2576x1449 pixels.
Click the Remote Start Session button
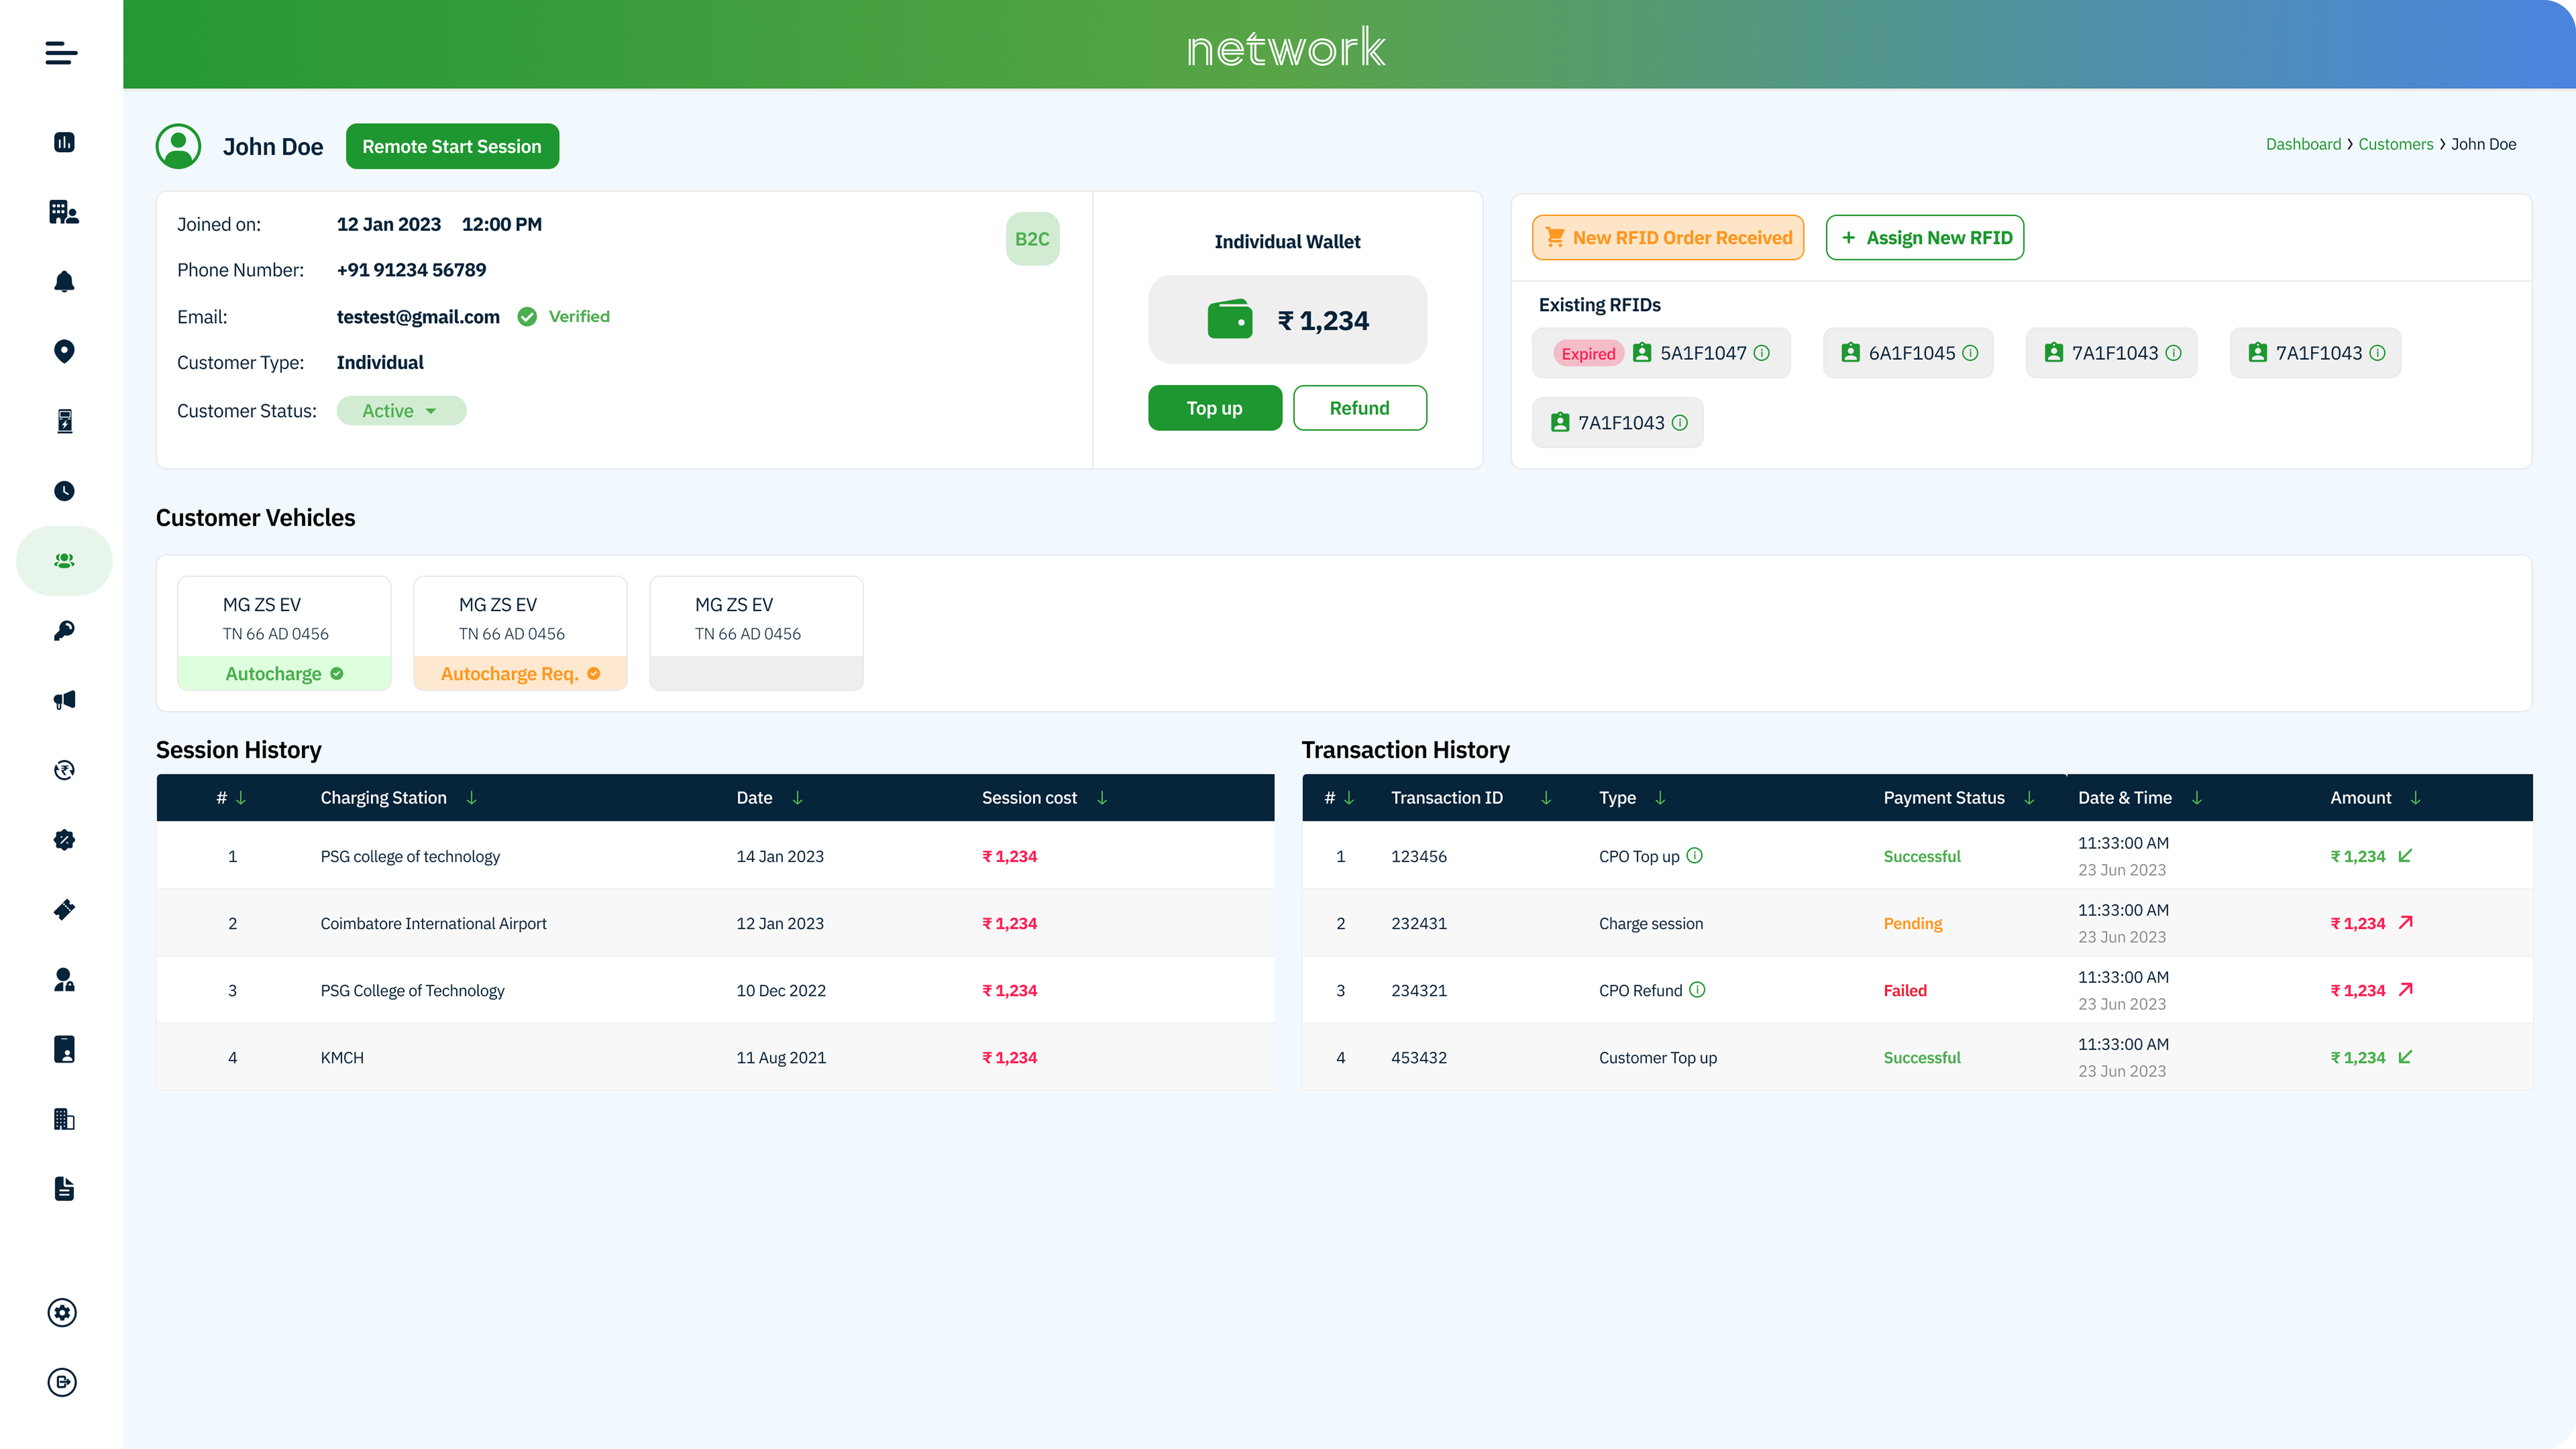pos(452,146)
